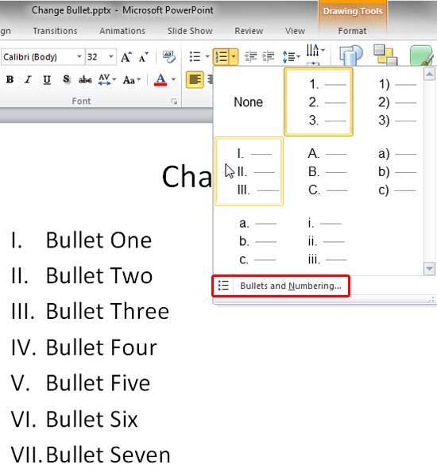Open character spacing AV options
This screenshot has height=472, width=437.
tap(106, 80)
